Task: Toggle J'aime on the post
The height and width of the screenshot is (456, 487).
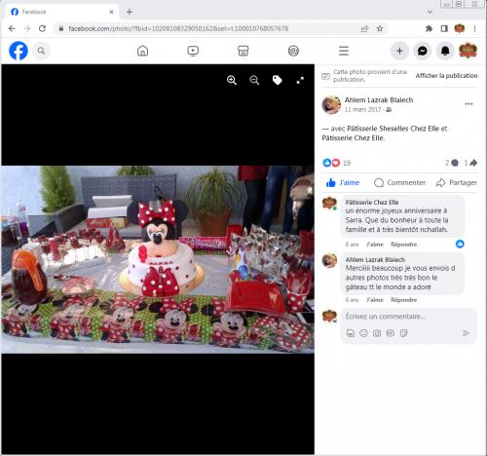Action: pos(343,182)
